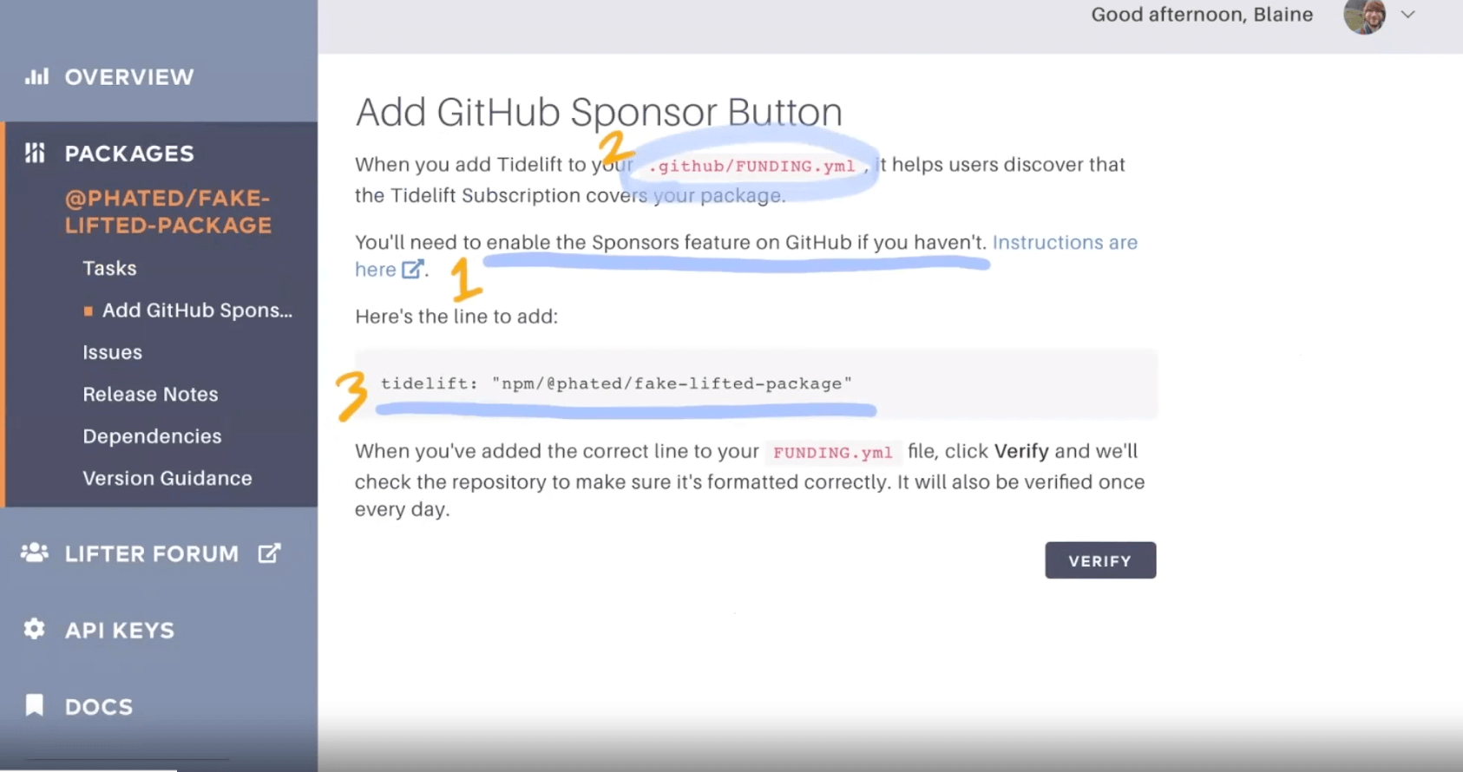Click the Packages grid icon
This screenshot has width=1463, height=772.
(35, 154)
